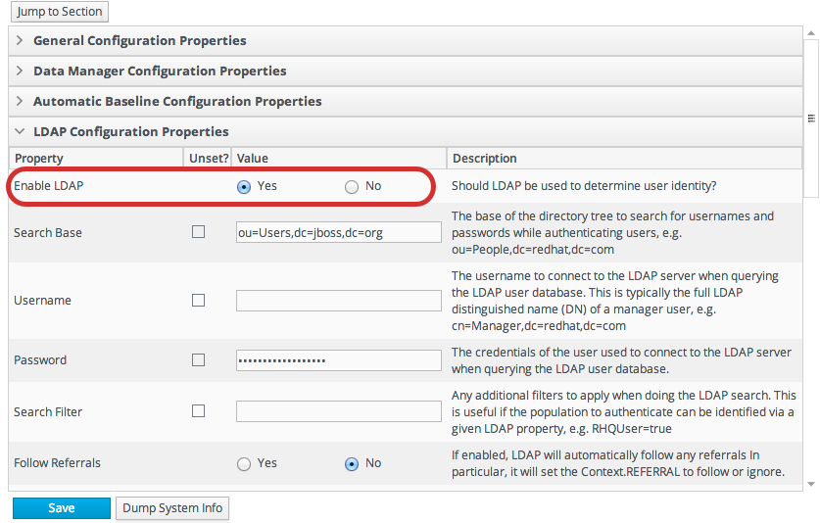The width and height of the screenshot is (820, 523).
Task: Click the Search Filter input field
Action: pyautogui.click(x=338, y=411)
